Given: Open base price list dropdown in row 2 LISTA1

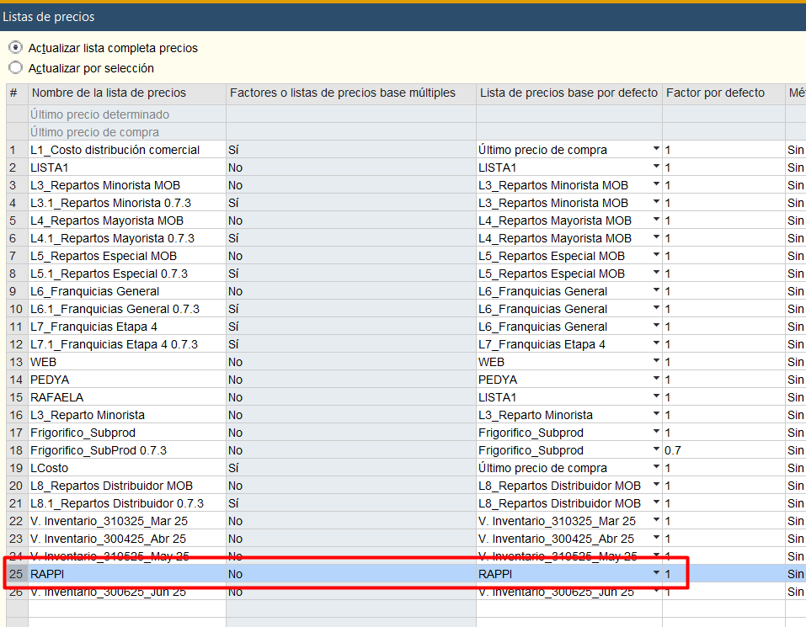Looking at the screenshot, I should [x=656, y=167].
